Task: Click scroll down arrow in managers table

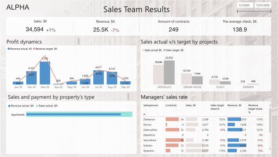Action: (270, 149)
